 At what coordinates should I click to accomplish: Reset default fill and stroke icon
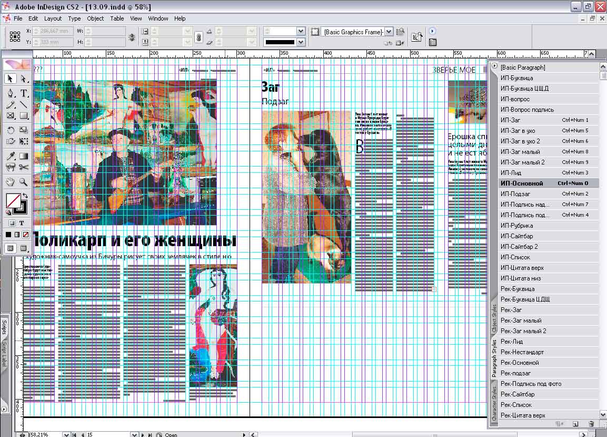click(x=8, y=212)
